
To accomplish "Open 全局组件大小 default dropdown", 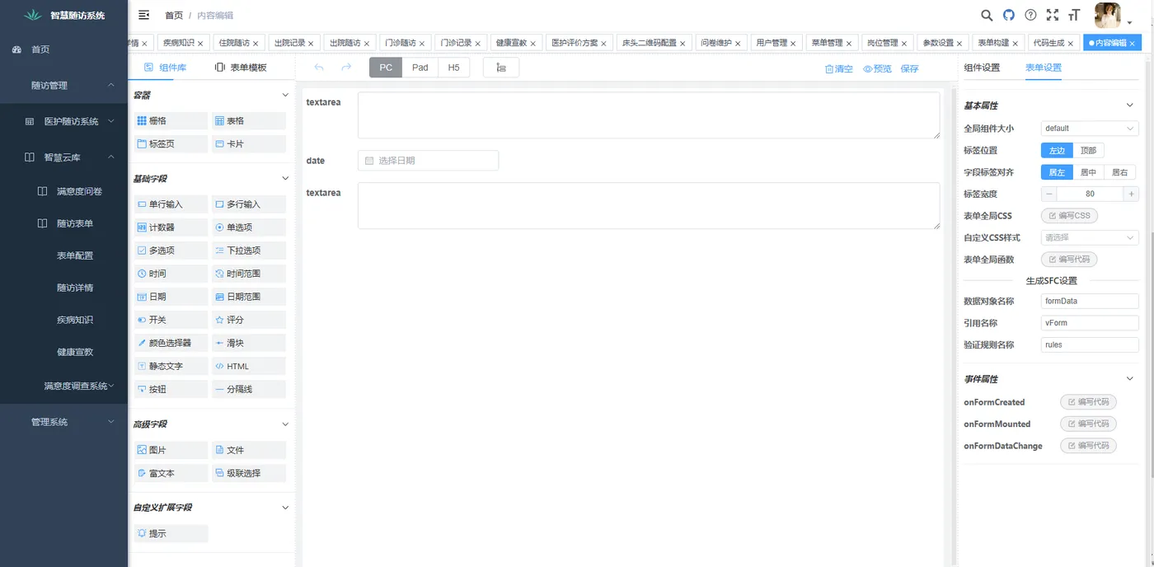I will [1090, 129].
